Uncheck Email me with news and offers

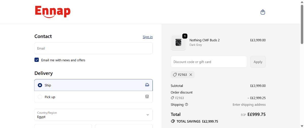pyautogui.click(x=37, y=60)
